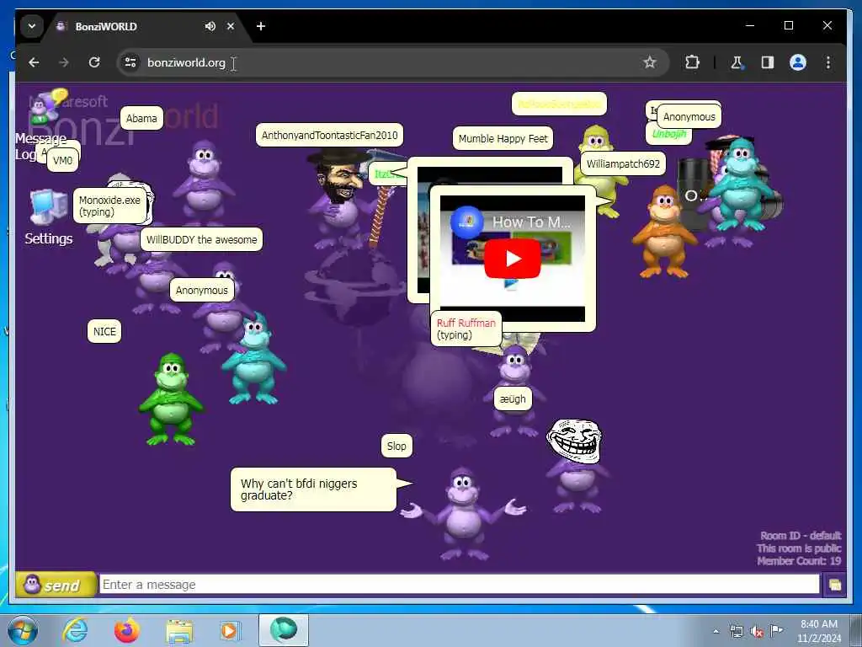Click the Mumble Happy Feet name tag

click(503, 139)
